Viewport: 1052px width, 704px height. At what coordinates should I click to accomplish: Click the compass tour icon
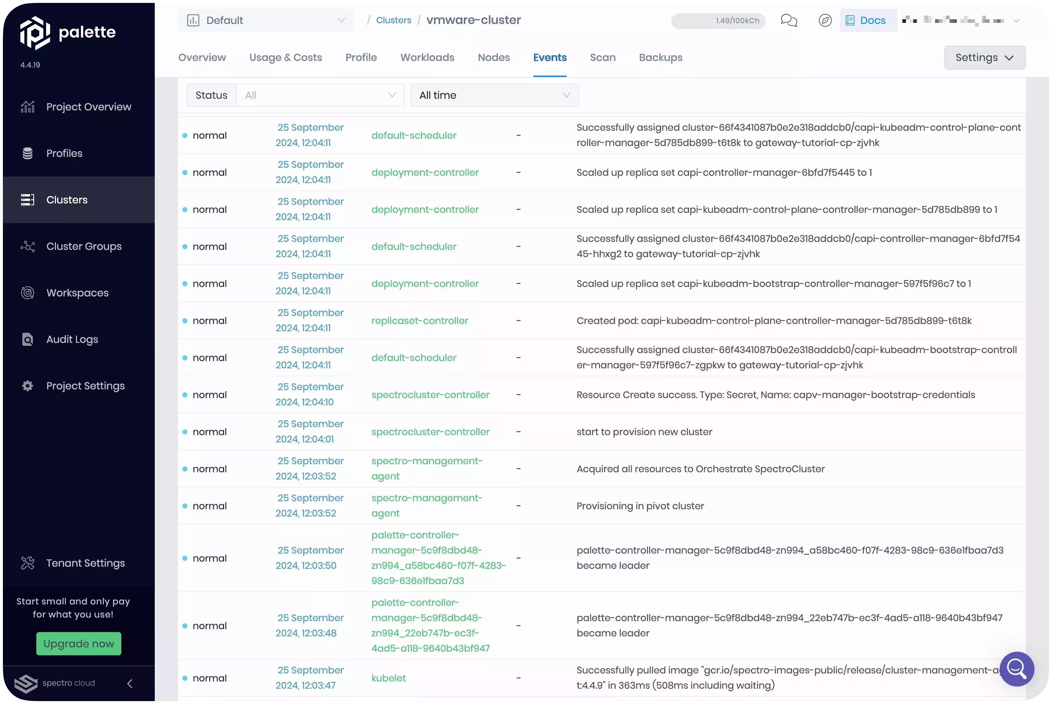click(x=825, y=21)
